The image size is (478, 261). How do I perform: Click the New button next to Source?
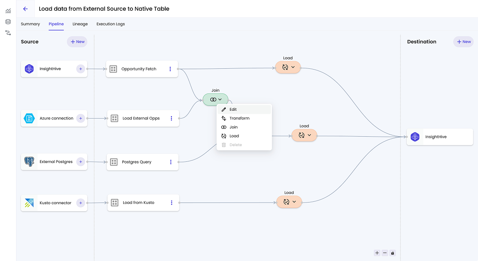point(77,42)
